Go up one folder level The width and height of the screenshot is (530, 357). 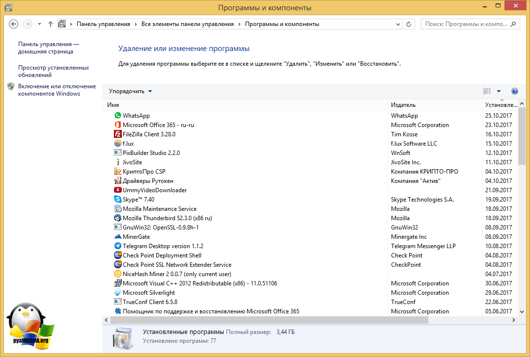pyautogui.click(x=51, y=24)
